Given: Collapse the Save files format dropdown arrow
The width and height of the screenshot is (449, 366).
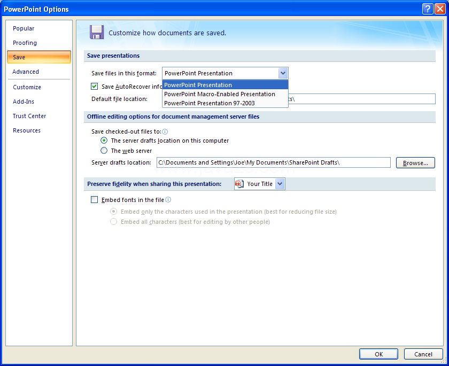Looking at the screenshot, I should (283, 73).
